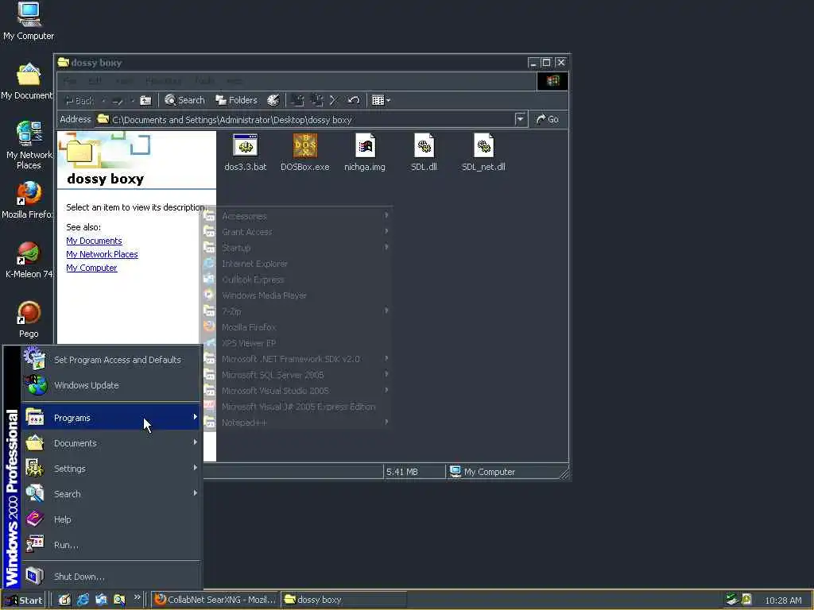
Task: Click the Back toolbar button
Action: [79, 100]
